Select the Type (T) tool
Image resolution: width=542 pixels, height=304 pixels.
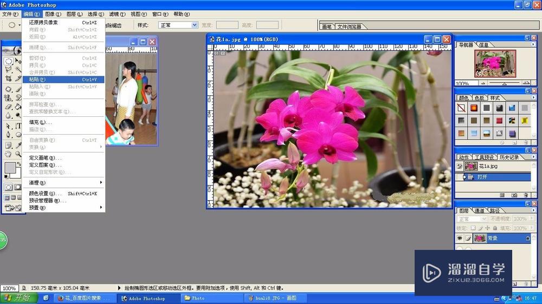point(18,126)
